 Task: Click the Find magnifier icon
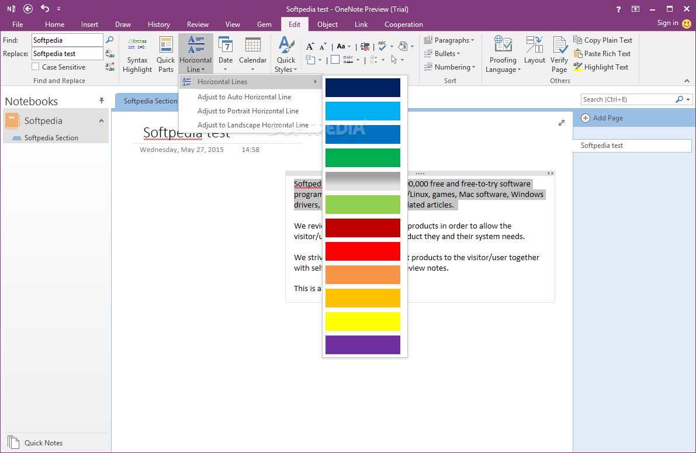[110, 40]
